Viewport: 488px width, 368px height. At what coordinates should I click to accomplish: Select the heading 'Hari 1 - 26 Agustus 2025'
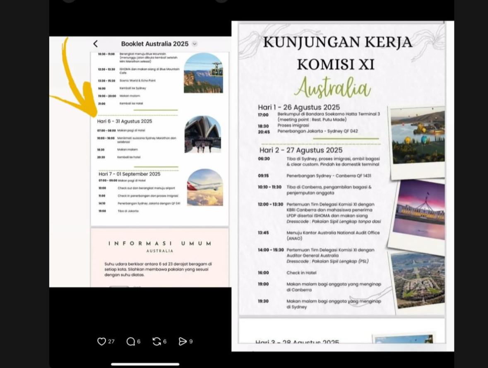click(299, 107)
